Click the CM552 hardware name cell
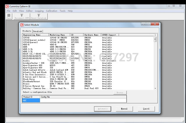Image resolution: width=186 pixels, height=123 pixels. pyautogui.click(x=87, y=45)
